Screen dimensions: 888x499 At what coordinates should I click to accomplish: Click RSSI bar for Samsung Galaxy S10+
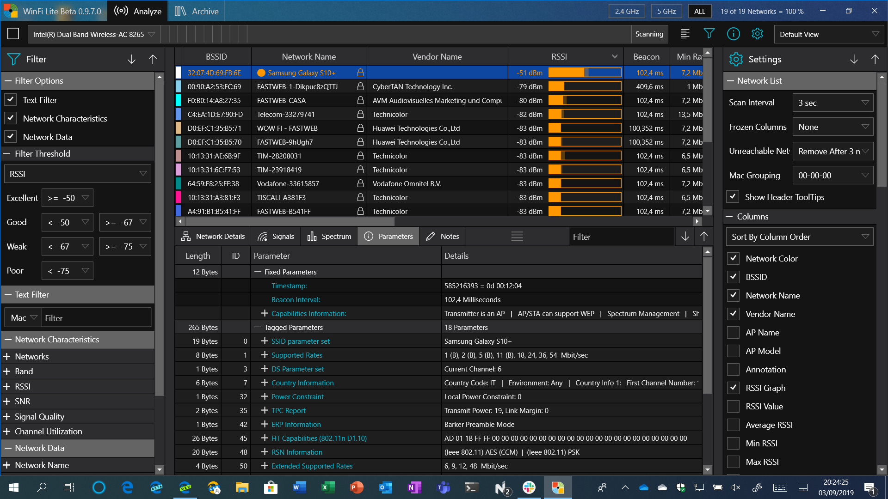585,73
